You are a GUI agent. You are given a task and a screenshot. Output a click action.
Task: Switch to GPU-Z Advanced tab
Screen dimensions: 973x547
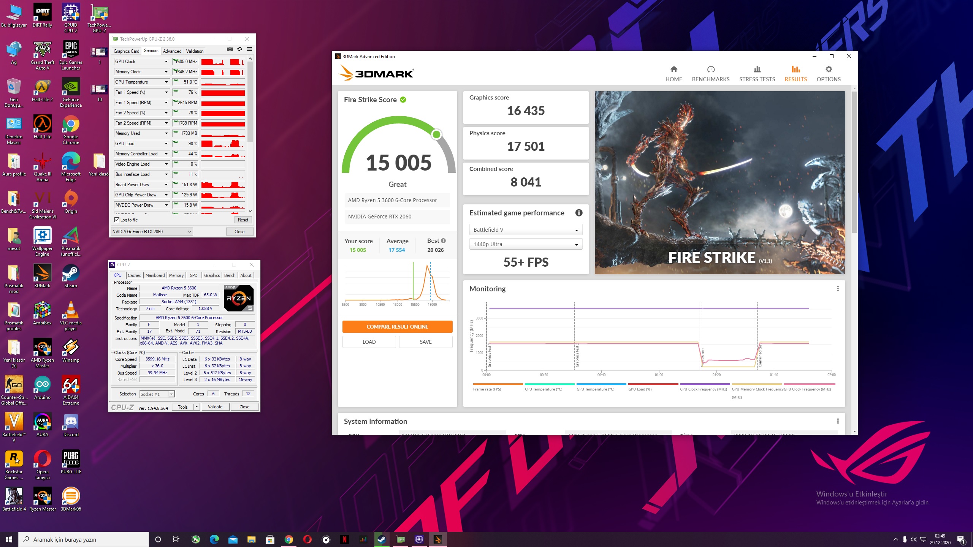pos(172,51)
